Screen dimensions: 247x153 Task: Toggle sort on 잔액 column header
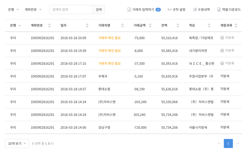pos(178,25)
